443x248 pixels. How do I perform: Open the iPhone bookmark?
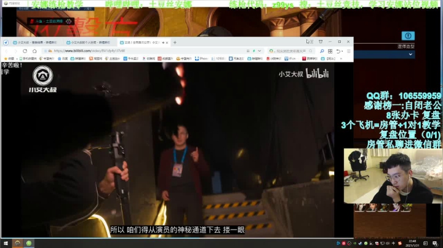point(201,58)
